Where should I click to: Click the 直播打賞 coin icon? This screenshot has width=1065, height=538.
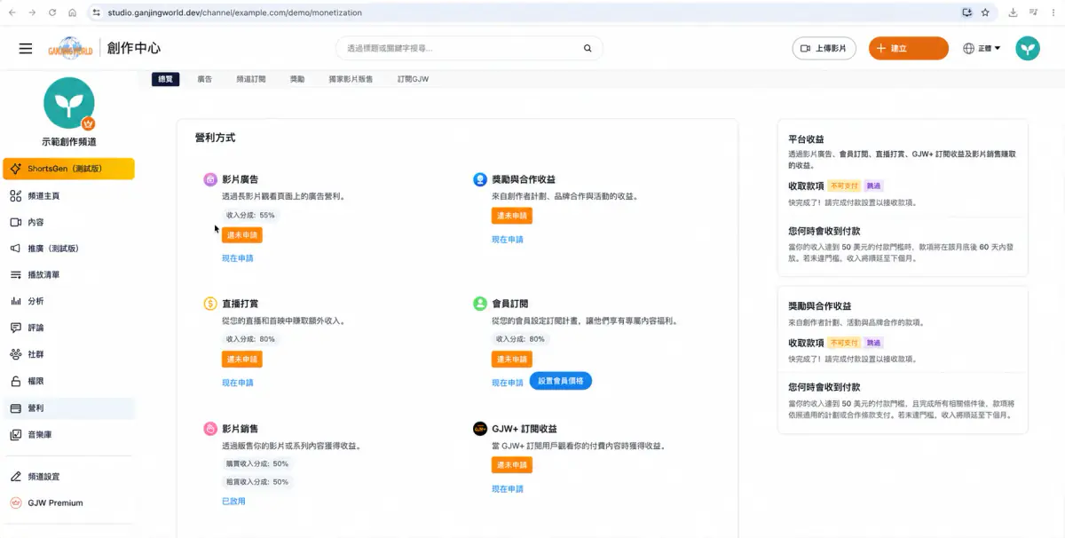(x=210, y=304)
